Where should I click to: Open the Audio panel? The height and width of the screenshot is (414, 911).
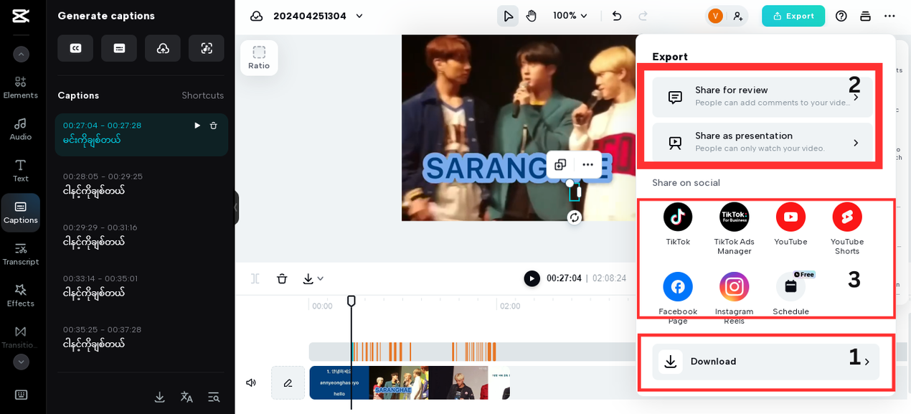click(20, 129)
